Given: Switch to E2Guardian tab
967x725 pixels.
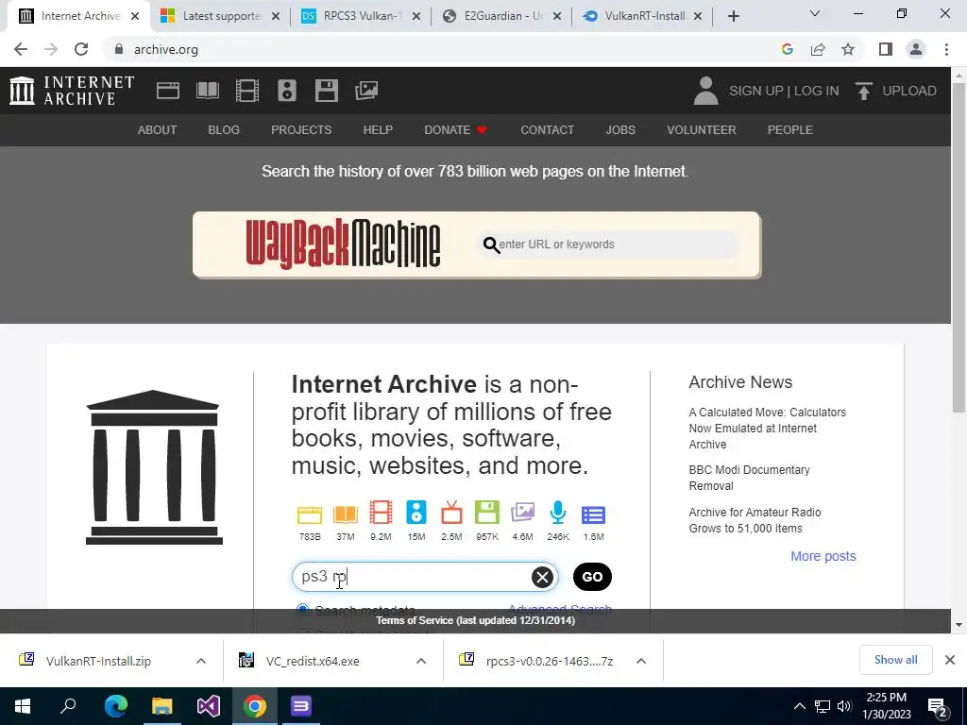Looking at the screenshot, I should (x=500, y=16).
